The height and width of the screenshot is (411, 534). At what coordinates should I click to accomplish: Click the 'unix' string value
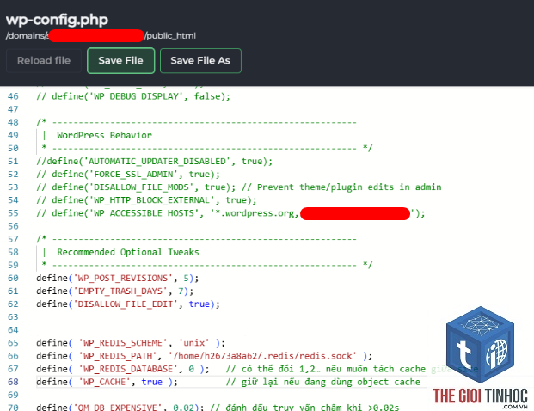[193, 343]
